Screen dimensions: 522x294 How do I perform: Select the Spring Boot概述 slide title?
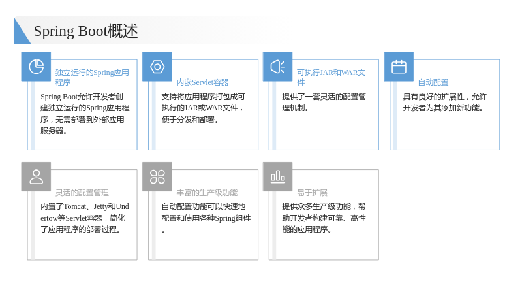tap(86, 31)
